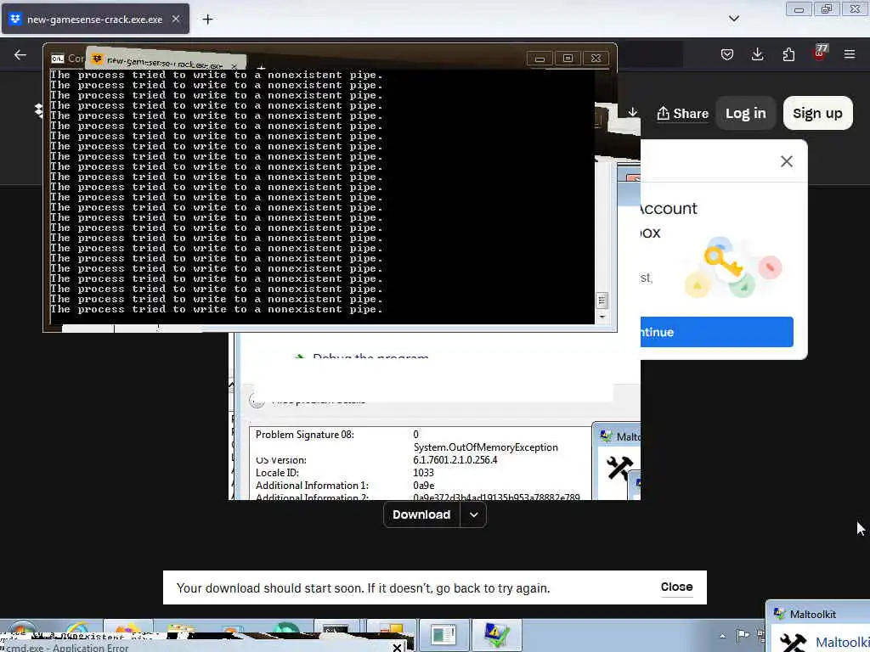The width and height of the screenshot is (870, 652).
Task: Click the cmd.exe - Application Error title
Action: pyautogui.click(x=66, y=648)
